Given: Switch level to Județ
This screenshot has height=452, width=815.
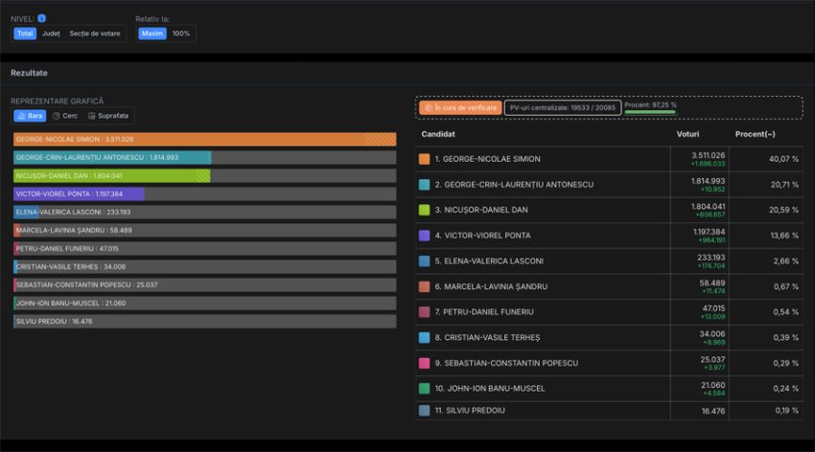Looking at the screenshot, I should pos(51,34).
